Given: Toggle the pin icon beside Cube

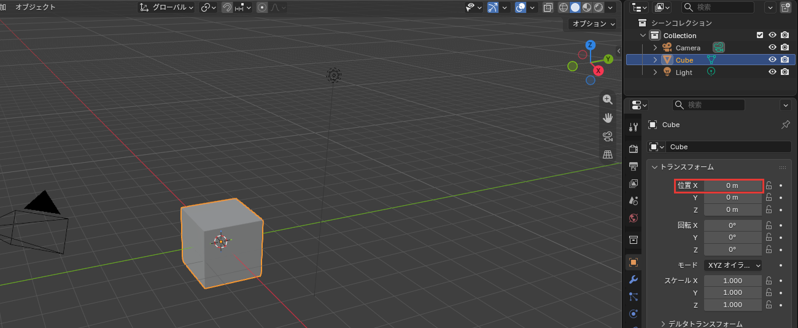Looking at the screenshot, I should (785, 125).
